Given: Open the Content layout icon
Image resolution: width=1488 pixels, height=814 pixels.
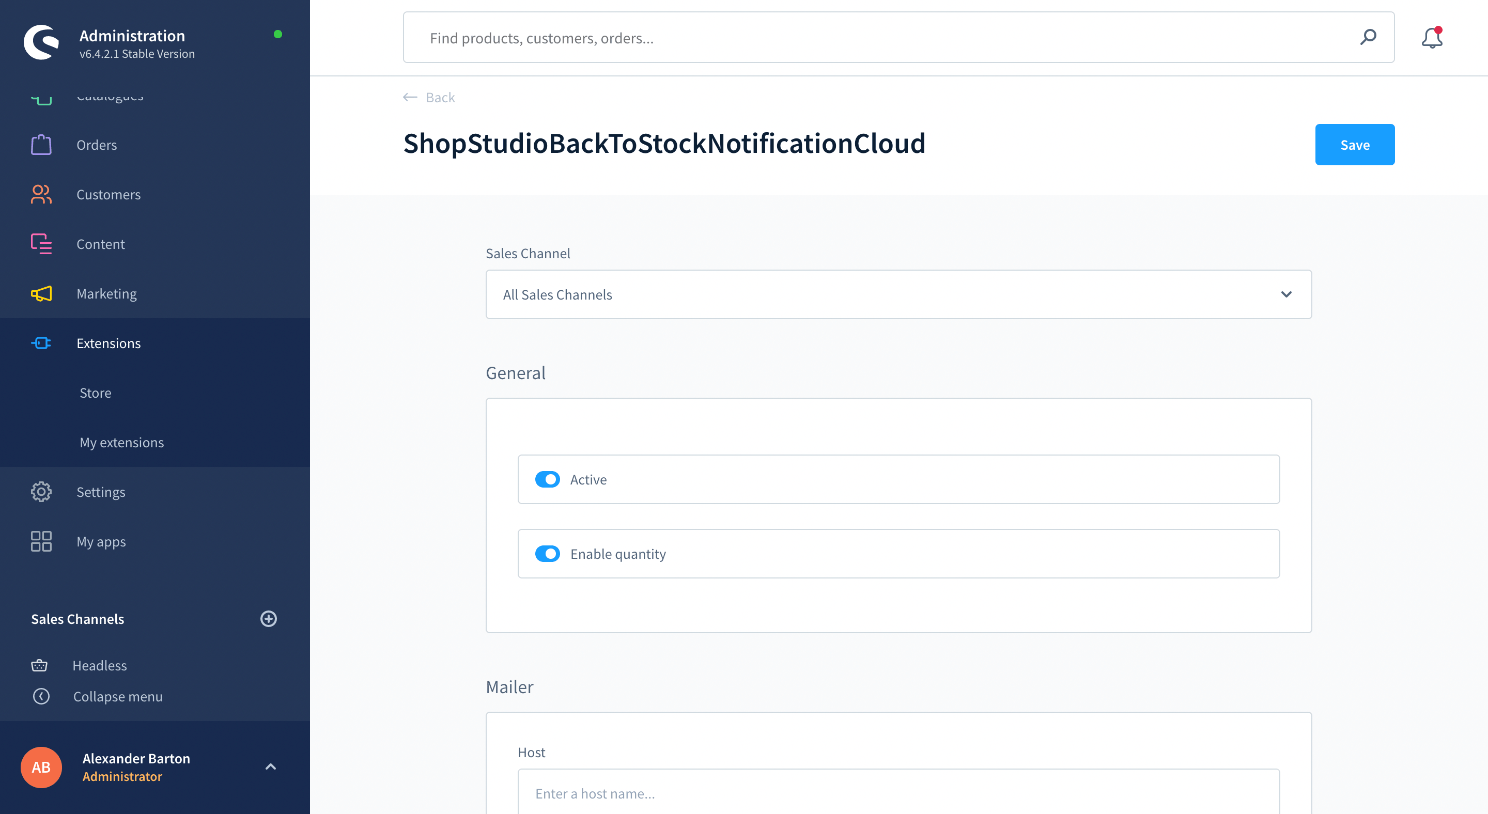Looking at the screenshot, I should pyautogui.click(x=41, y=244).
